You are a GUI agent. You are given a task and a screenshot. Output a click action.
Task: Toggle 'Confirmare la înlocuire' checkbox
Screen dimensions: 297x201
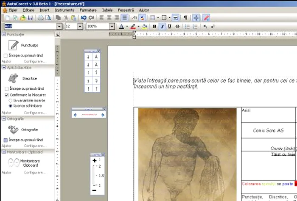(6, 95)
